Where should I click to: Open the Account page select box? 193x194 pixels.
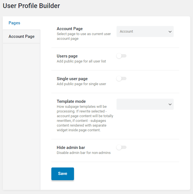145,32
